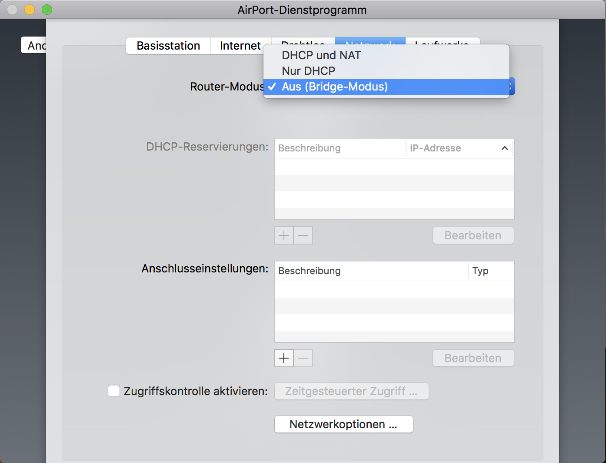The image size is (606, 463).
Task: Add a new Anschlusseinstellungen entry with plus
Action: tap(284, 358)
